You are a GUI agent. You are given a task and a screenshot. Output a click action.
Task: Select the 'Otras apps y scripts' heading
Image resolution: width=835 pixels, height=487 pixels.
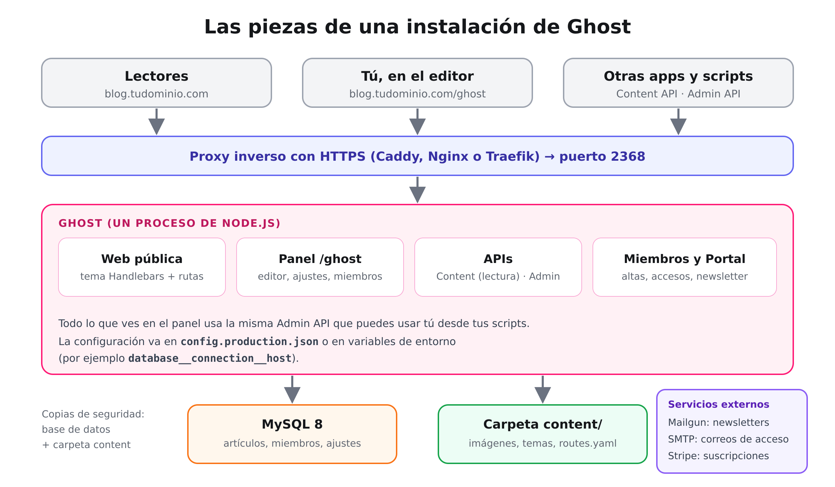click(x=678, y=76)
